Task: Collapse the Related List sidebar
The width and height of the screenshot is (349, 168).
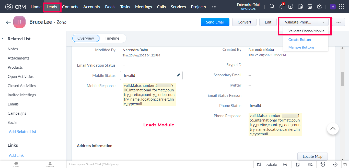Action: pyautogui.click(x=3, y=39)
